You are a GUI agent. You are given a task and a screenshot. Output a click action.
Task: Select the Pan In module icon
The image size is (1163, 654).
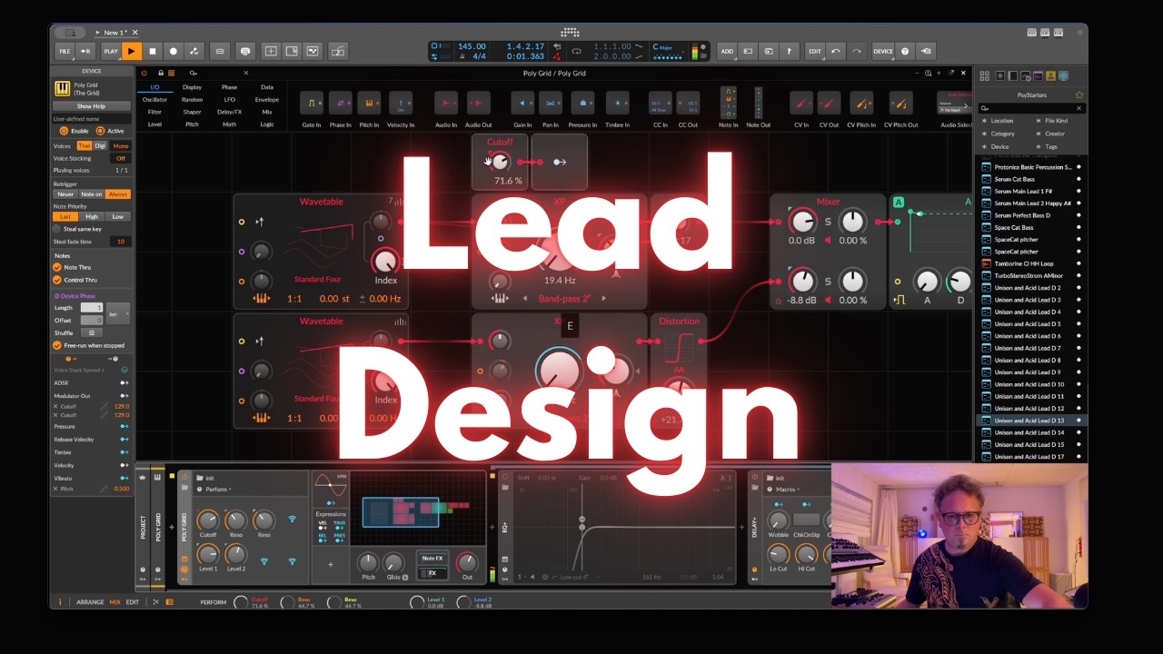point(550,103)
